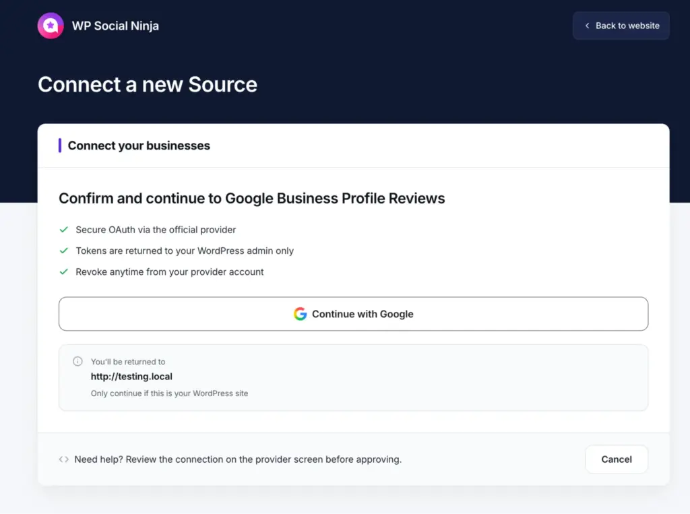Click the WP Social Ninja logo icon
This screenshot has height=514, width=690.
click(x=51, y=26)
